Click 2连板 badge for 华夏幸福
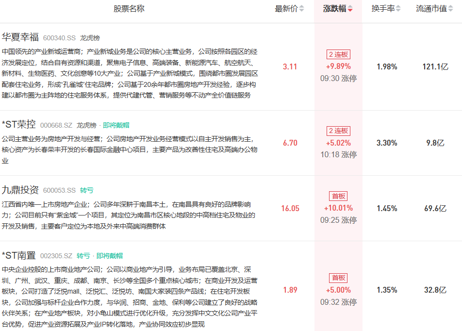 coord(338,54)
